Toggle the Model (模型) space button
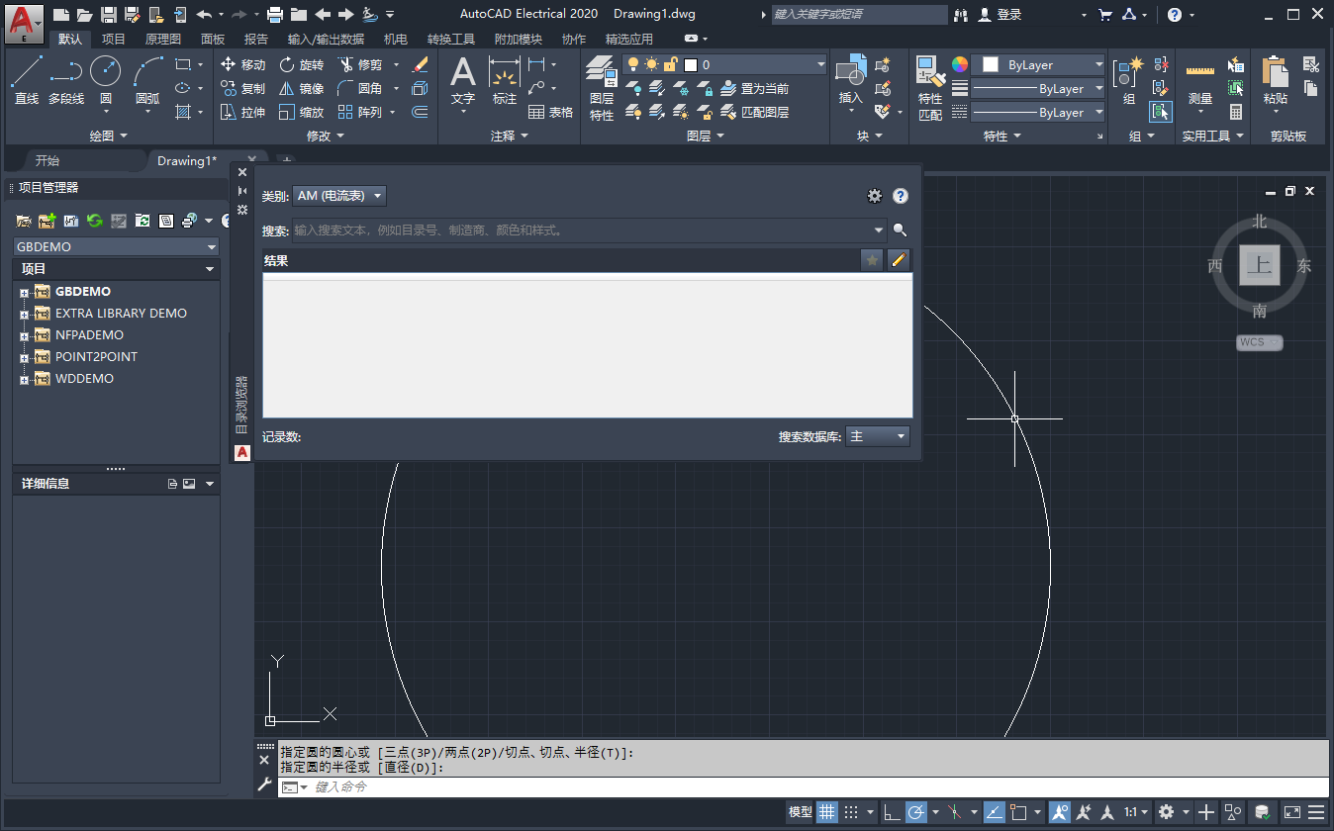 (800, 812)
